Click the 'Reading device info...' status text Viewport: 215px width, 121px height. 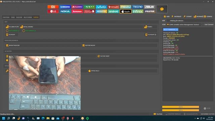pyautogui.click(x=7, y=114)
